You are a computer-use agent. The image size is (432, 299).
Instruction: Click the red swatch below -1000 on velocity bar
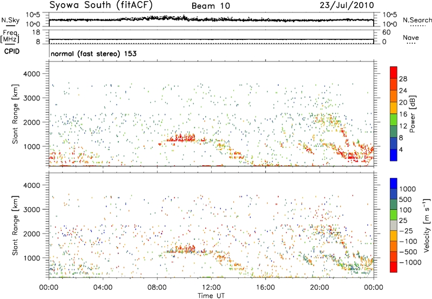tap(394, 267)
